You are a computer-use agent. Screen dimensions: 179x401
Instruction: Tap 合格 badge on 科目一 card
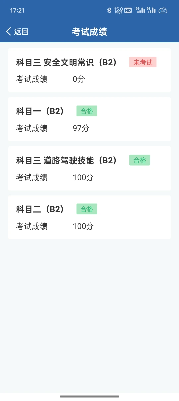coord(87,111)
